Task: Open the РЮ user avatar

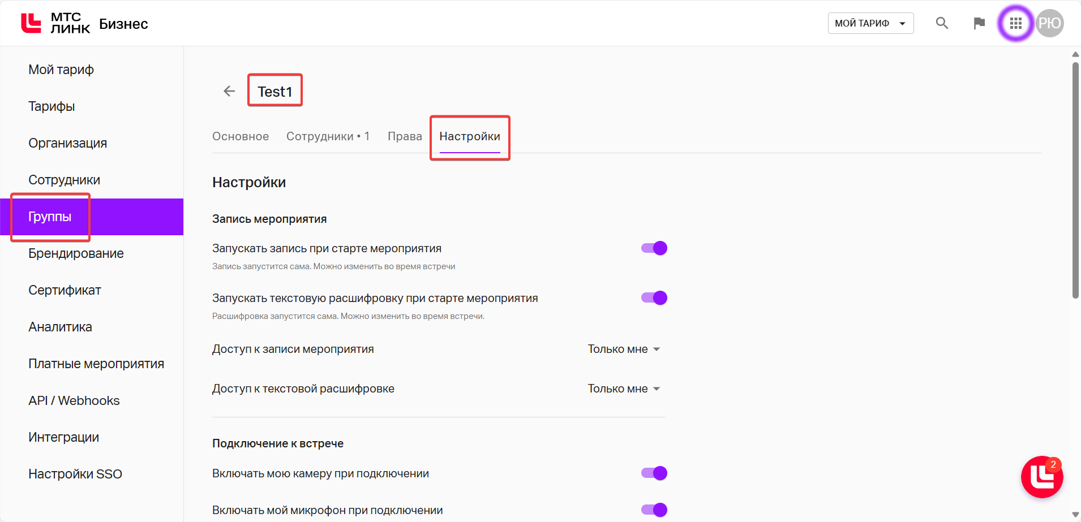Action: (1050, 23)
